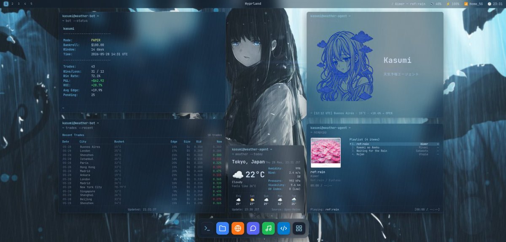The image size is (506, 242).
Task: Click the bot --status command line
Action: [x=75, y=21]
